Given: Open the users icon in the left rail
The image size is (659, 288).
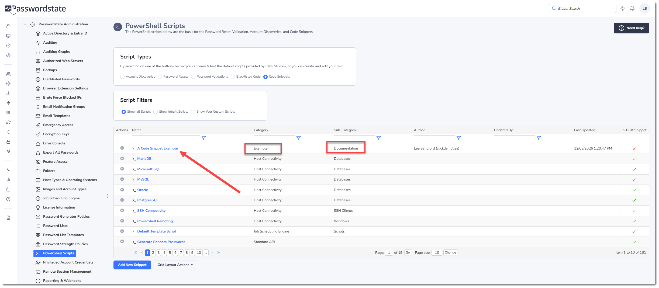Looking at the screenshot, I should tap(8, 74).
